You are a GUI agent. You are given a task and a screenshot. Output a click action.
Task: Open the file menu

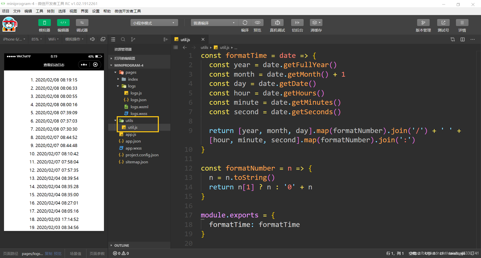pyautogui.click(x=17, y=11)
